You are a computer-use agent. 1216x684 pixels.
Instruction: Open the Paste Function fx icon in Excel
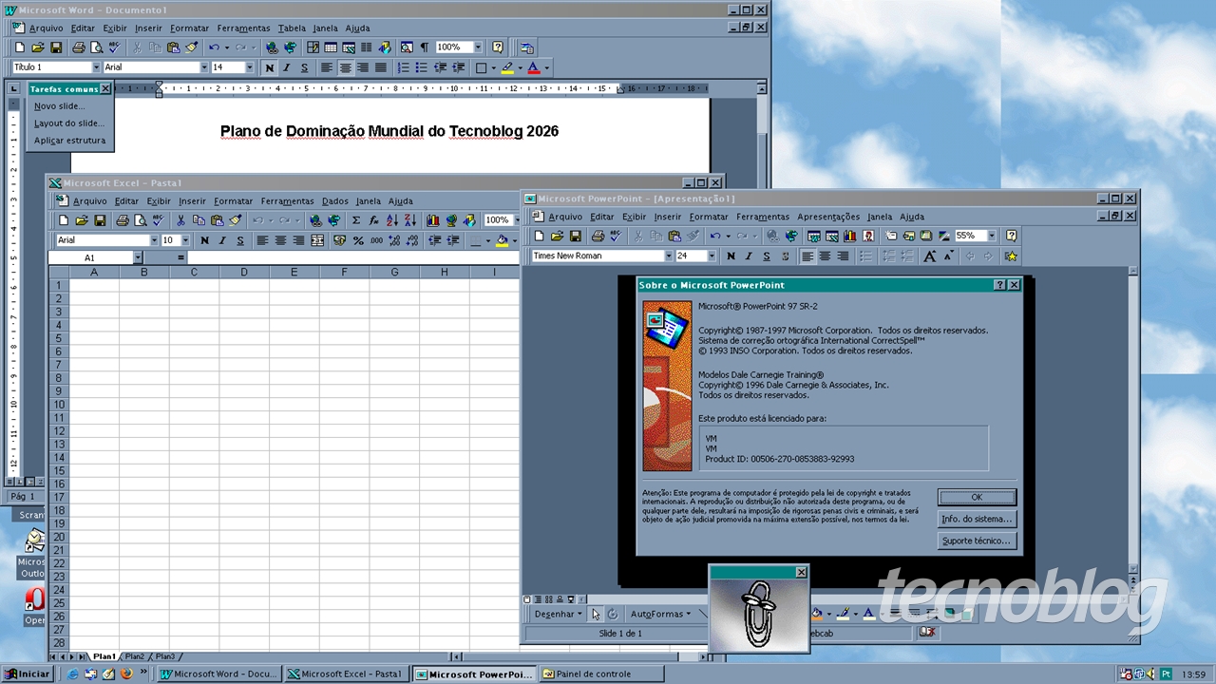pyautogui.click(x=374, y=220)
